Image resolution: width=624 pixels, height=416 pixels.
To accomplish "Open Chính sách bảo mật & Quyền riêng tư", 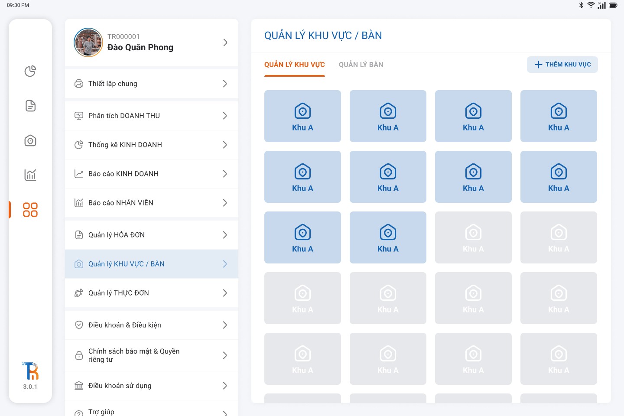I will pyautogui.click(x=152, y=355).
